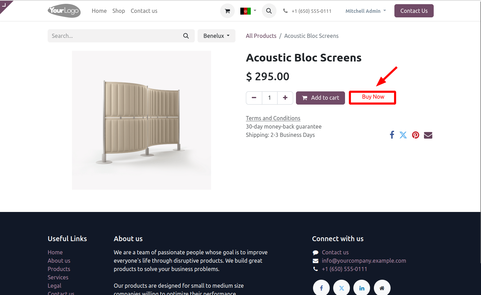Increase quantity with the plus button
481x295 pixels.
click(x=285, y=98)
